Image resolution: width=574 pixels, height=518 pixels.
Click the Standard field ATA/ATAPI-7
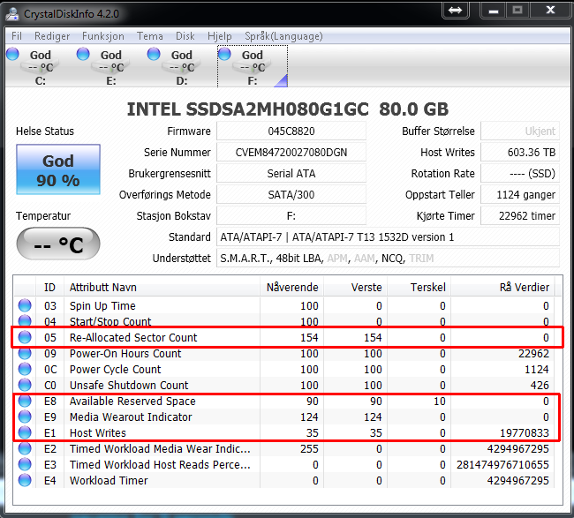[388, 237]
